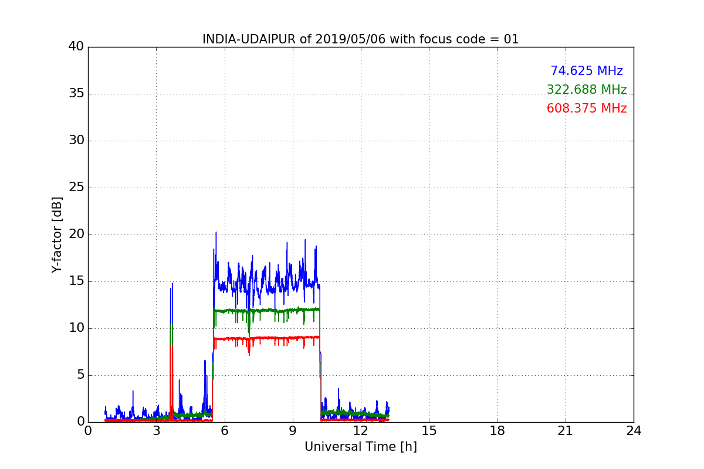
Task: Click x-axis tick label 3
Action: pyautogui.click(x=156, y=431)
